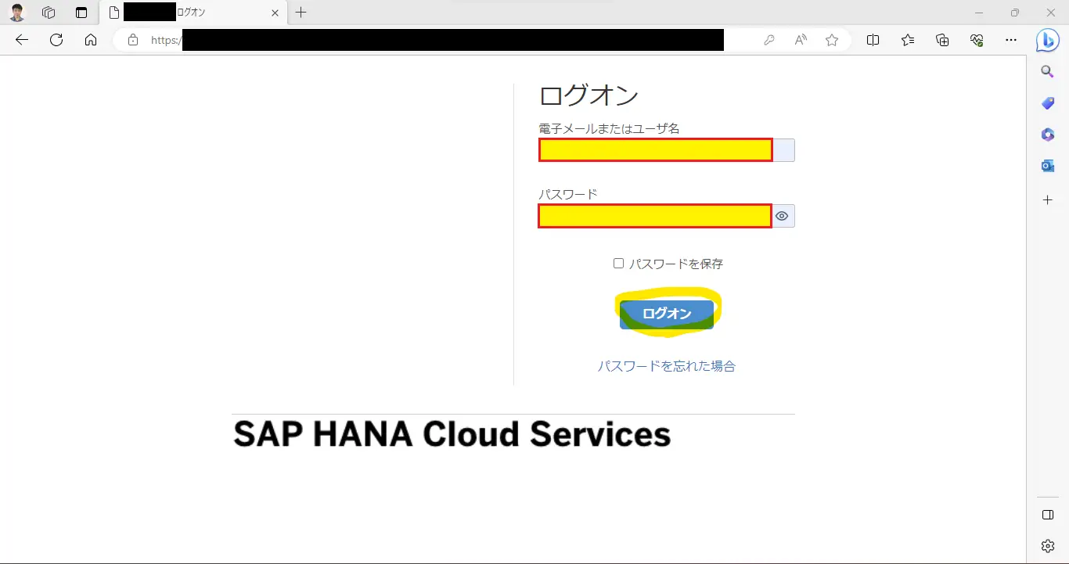
Task: Go back with the browser back arrow
Action: (22, 40)
